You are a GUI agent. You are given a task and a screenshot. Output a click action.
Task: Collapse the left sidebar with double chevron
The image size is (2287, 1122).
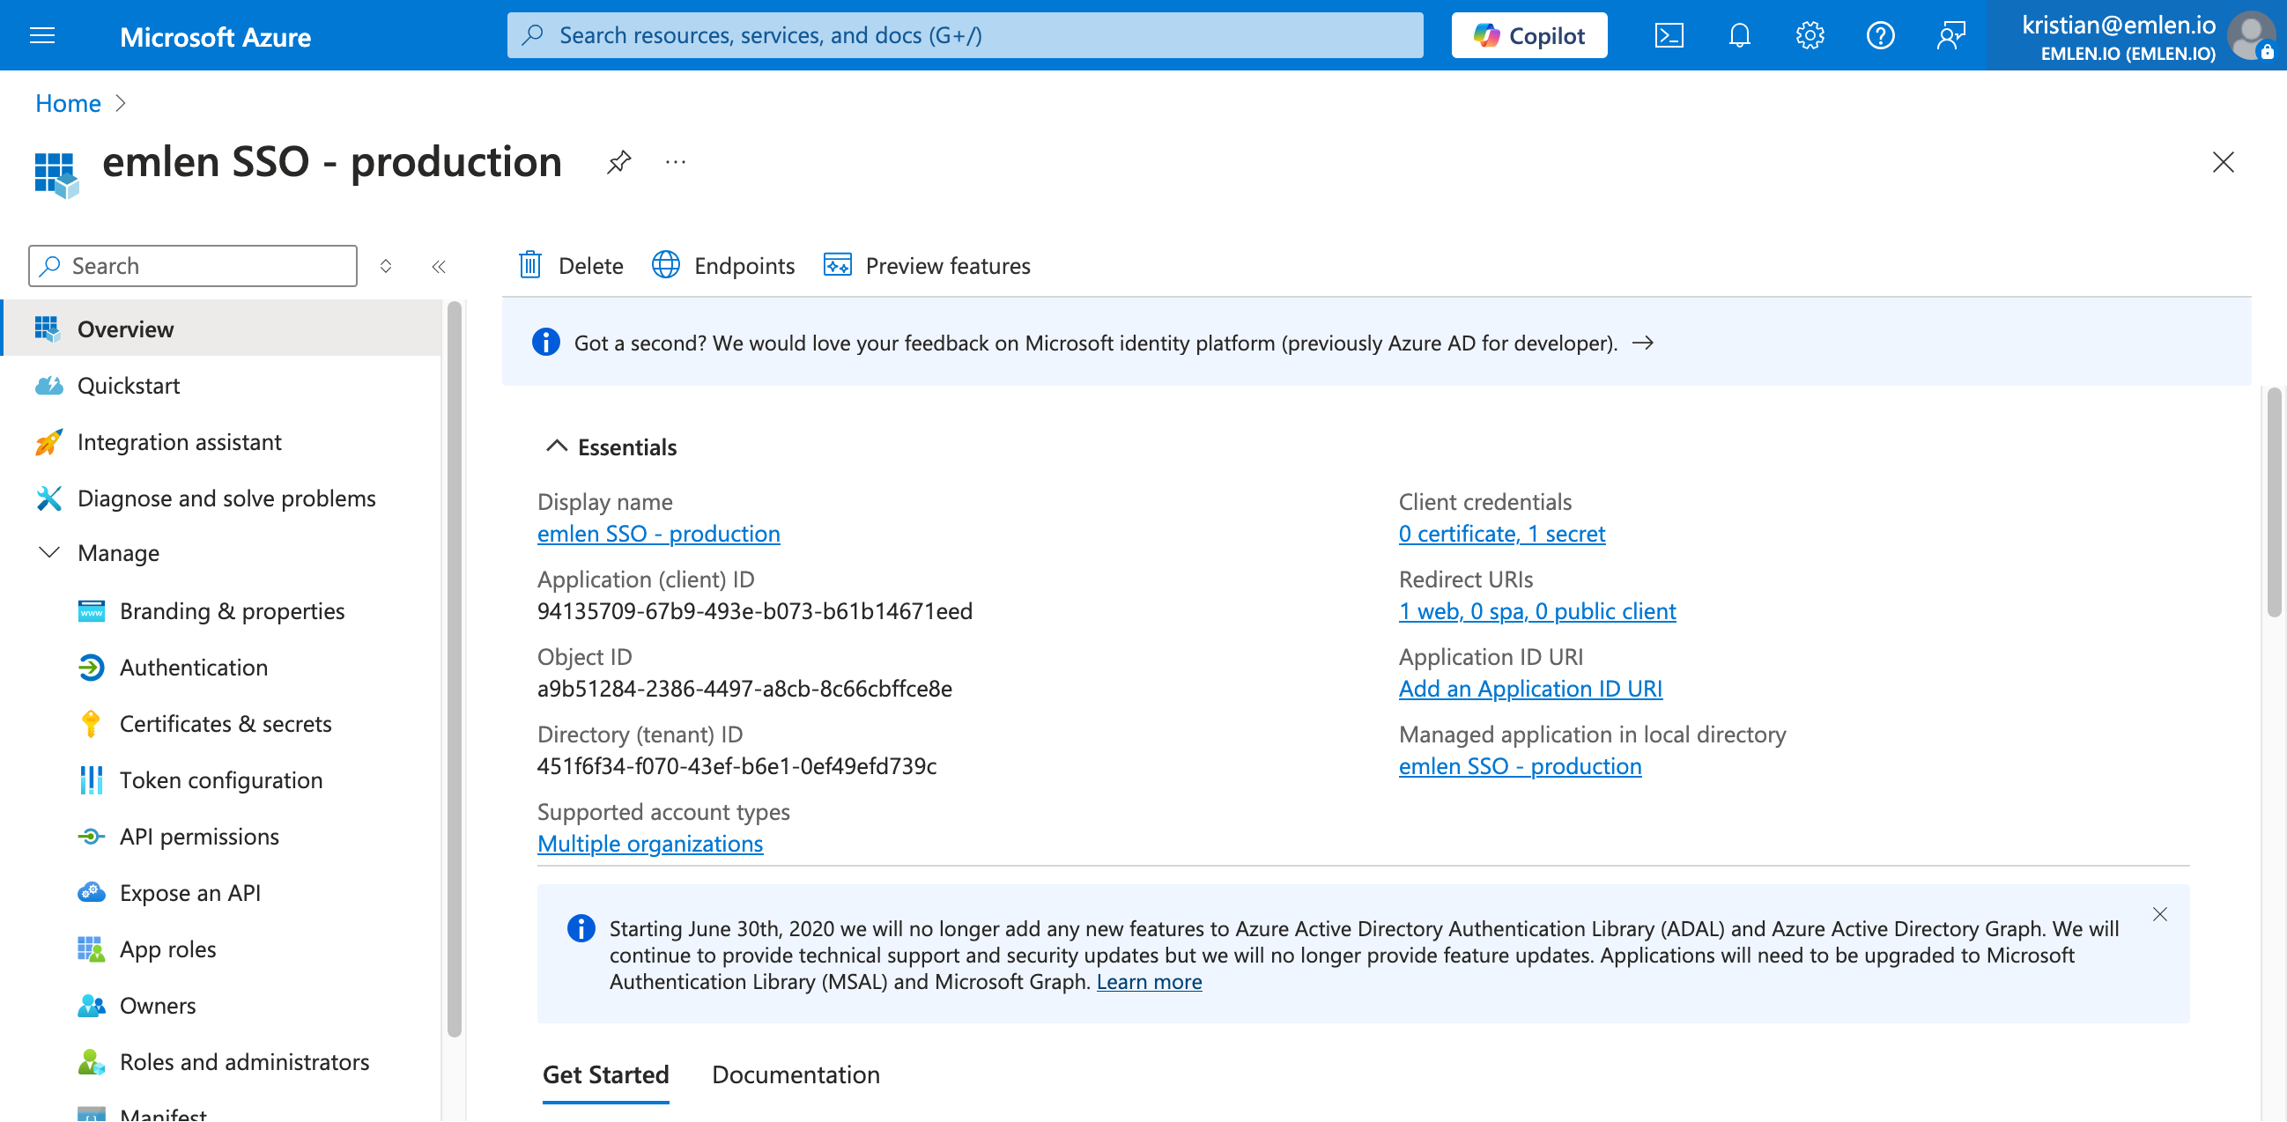tap(439, 266)
